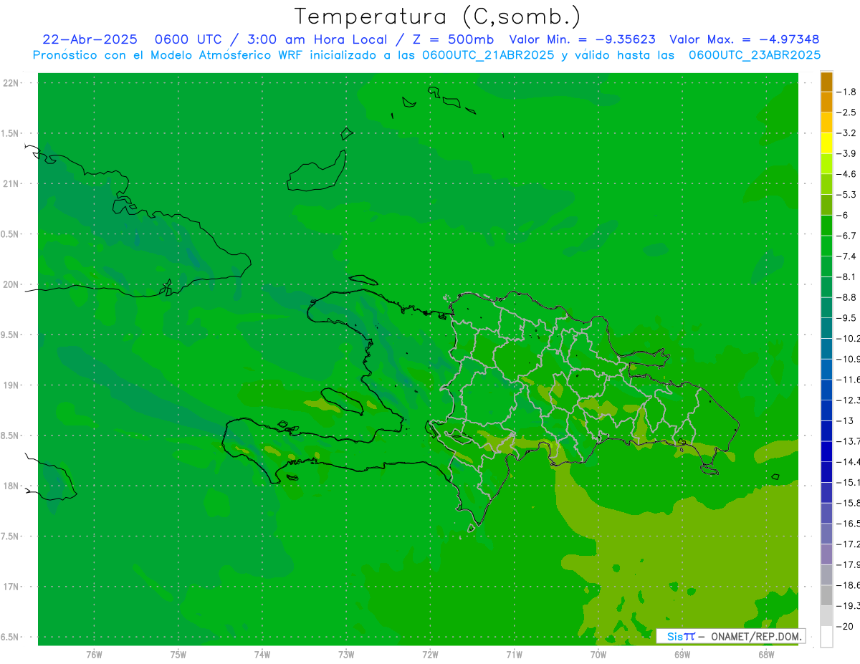Image resolution: width=860 pixels, height=664 pixels.
Task: Click the "21N" latitude label
Action: pos(11,183)
